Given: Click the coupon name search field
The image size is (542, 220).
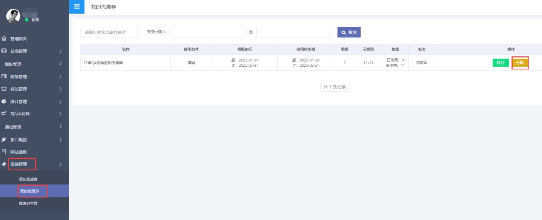Looking at the screenshot, I should pos(109,32).
